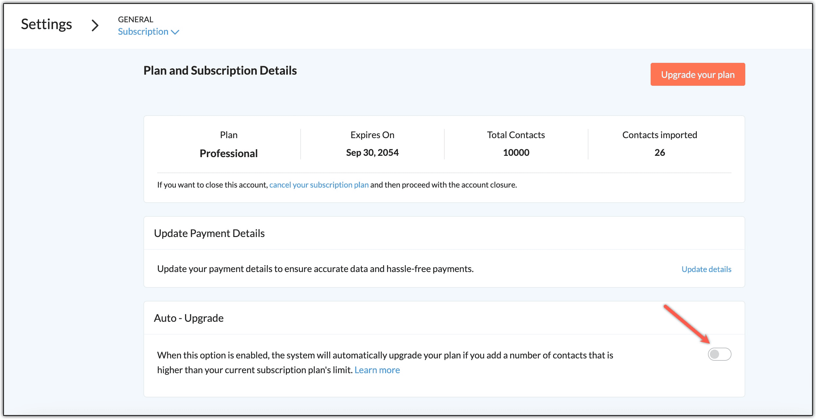The width and height of the screenshot is (816, 419).
Task: Click the Contacts imported column label
Action: [x=659, y=135]
